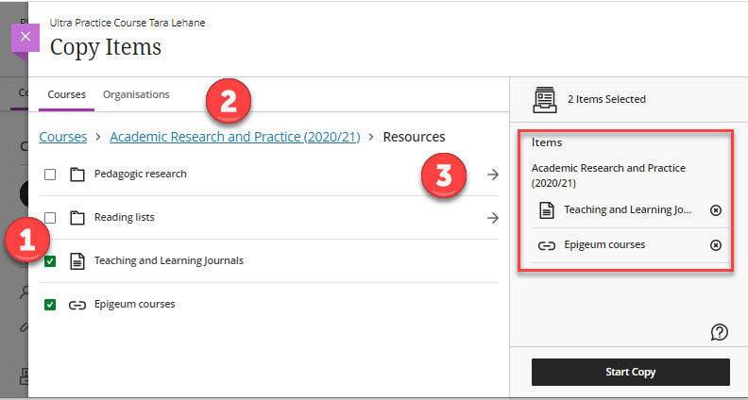Image resolution: width=748 pixels, height=400 pixels.
Task: Switch to the Organisations tab
Action: tap(136, 94)
